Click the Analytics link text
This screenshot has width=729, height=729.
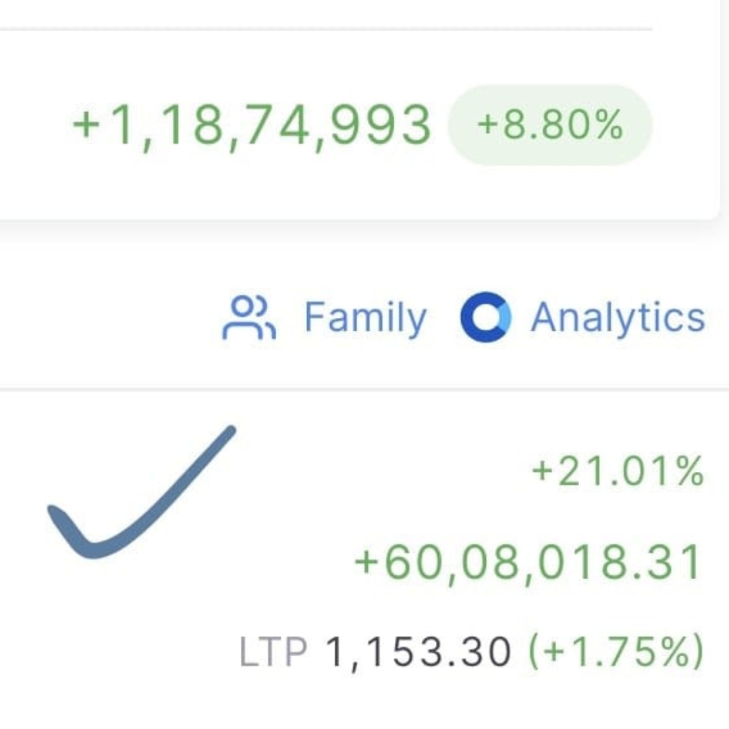(x=618, y=318)
